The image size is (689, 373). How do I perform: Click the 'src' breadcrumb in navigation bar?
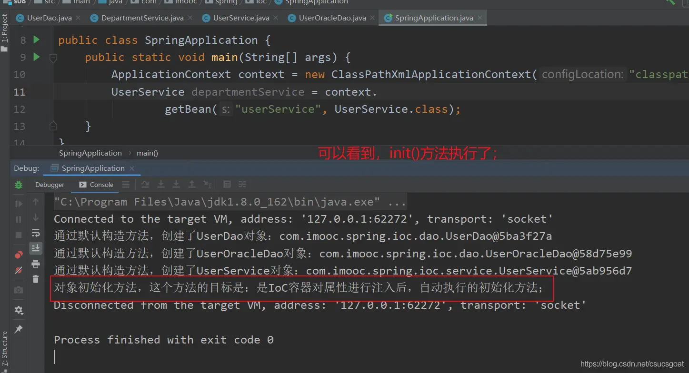(50, 2)
